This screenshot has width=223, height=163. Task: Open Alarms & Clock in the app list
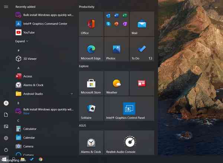click(45, 85)
